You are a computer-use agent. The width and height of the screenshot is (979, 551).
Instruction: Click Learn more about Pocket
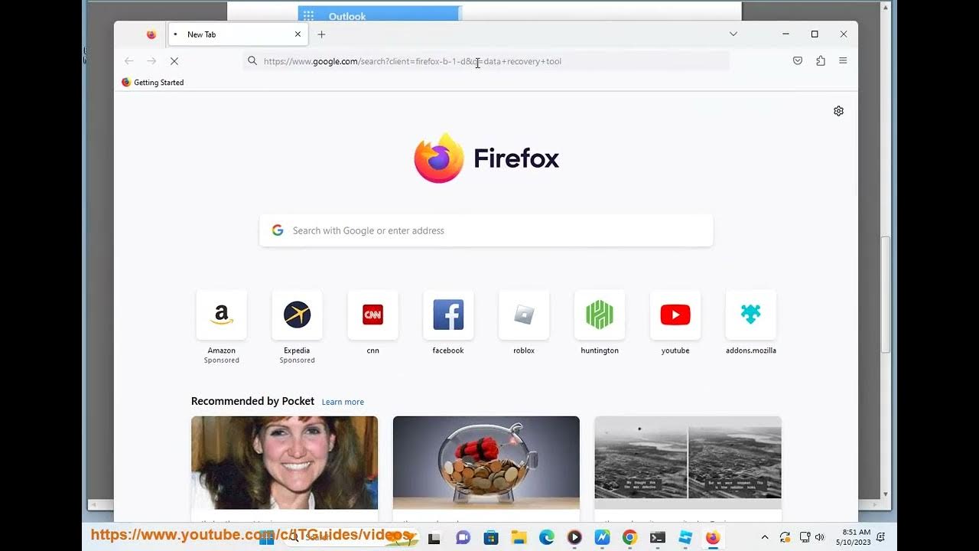pos(343,402)
